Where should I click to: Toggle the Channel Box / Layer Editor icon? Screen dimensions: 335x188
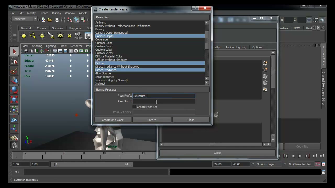pos(322,20)
